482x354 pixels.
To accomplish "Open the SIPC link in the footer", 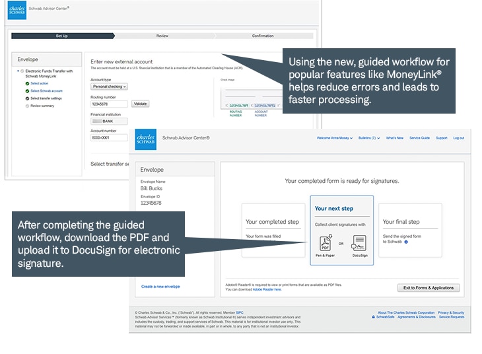I will pos(240,313).
